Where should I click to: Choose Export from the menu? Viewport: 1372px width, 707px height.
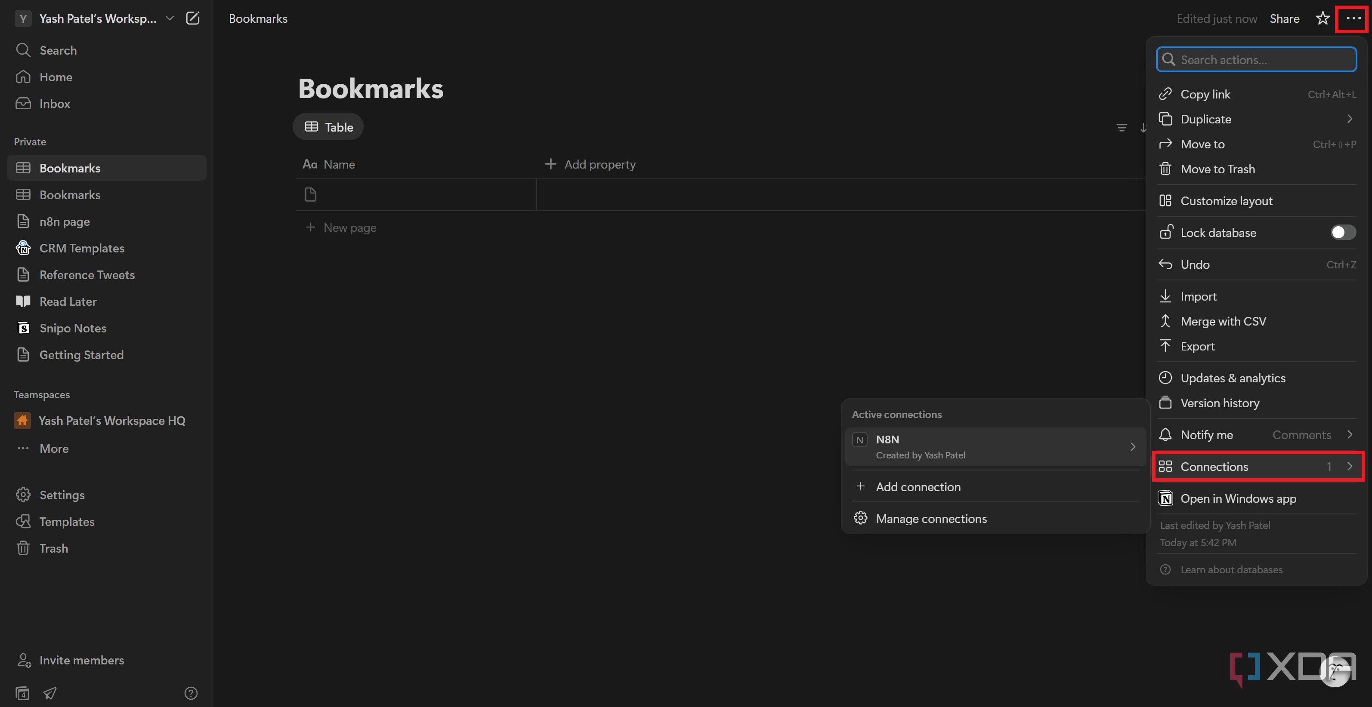click(1256, 346)
